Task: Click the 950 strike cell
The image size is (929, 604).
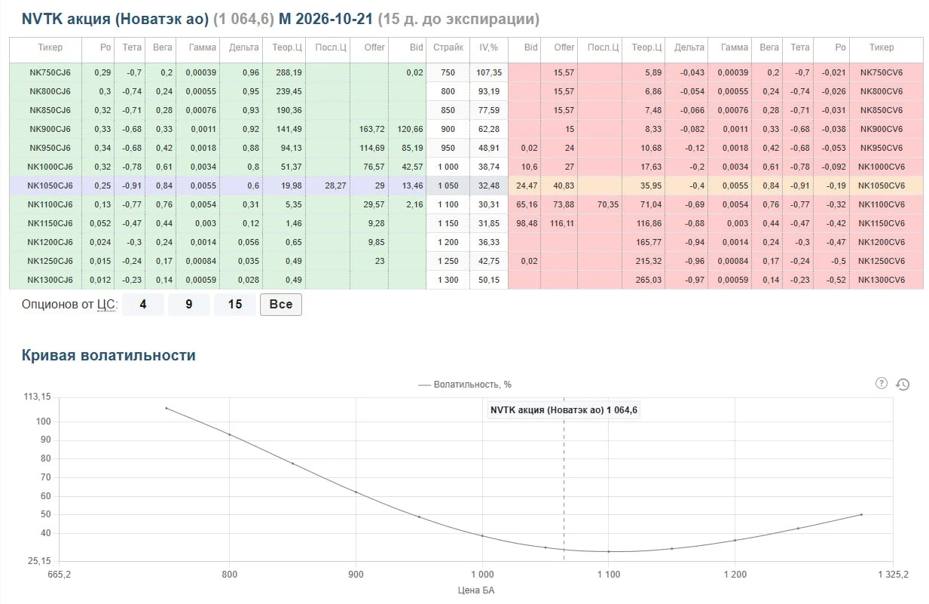Action: point(448,148)
